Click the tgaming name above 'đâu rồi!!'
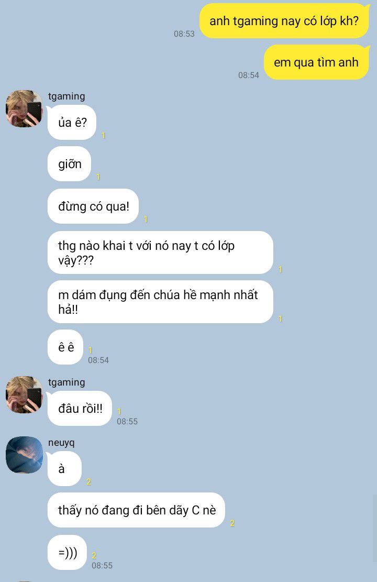This screenshot has height=582, width=377. pos(66,382)
